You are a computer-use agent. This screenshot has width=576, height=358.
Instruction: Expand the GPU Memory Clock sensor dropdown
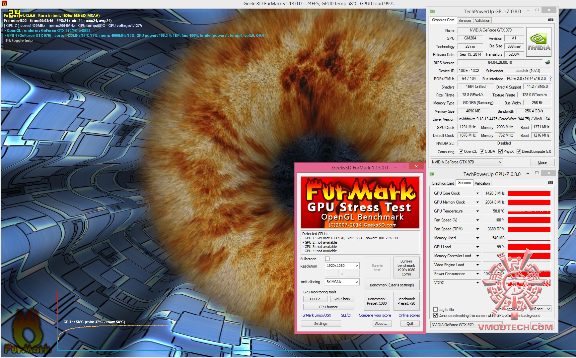[477, 202]
